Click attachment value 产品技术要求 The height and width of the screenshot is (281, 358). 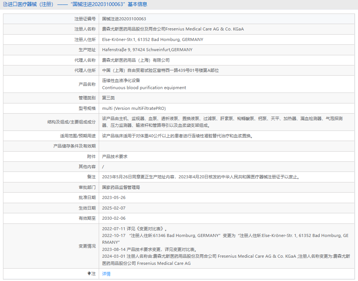115,156
